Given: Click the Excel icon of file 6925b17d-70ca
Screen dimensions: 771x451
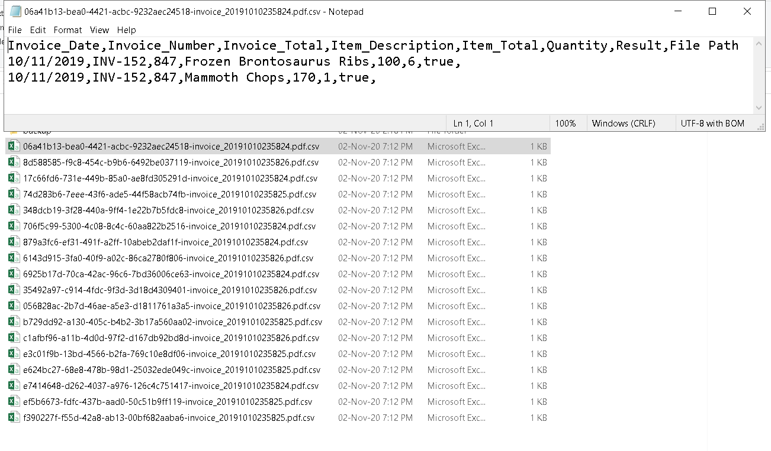Looking at the screenshot, I should 14,274.
